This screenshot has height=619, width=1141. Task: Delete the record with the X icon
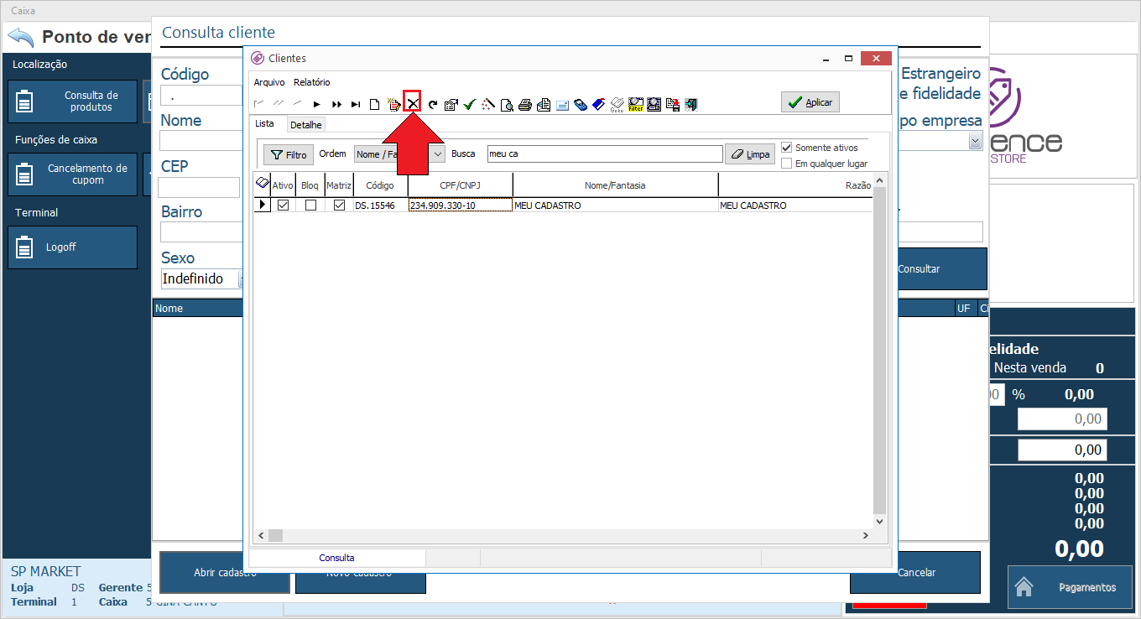point(413,104)
